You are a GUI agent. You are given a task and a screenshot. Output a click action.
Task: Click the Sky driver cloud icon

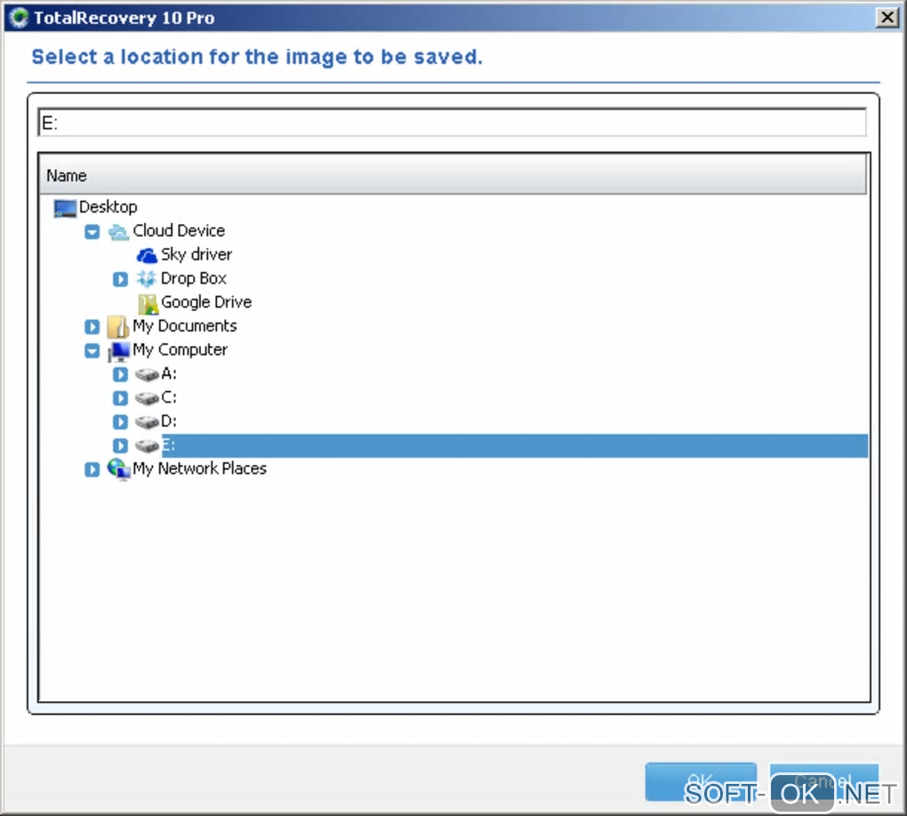(147, 255)
